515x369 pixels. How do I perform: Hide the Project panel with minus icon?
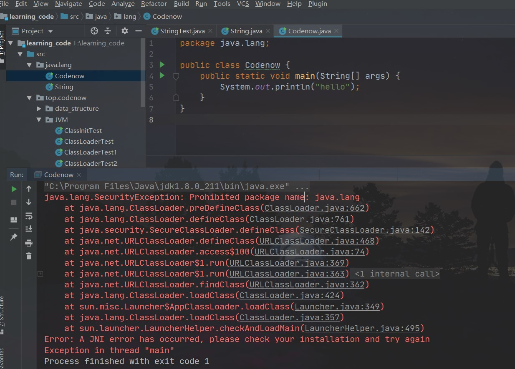click(139, 31)
